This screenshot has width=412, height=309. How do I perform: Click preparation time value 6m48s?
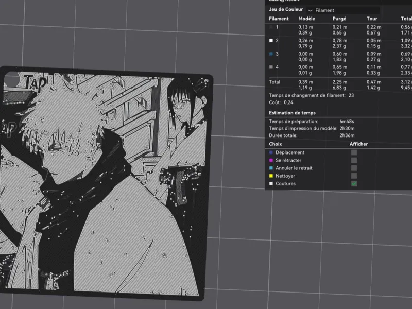347,122
